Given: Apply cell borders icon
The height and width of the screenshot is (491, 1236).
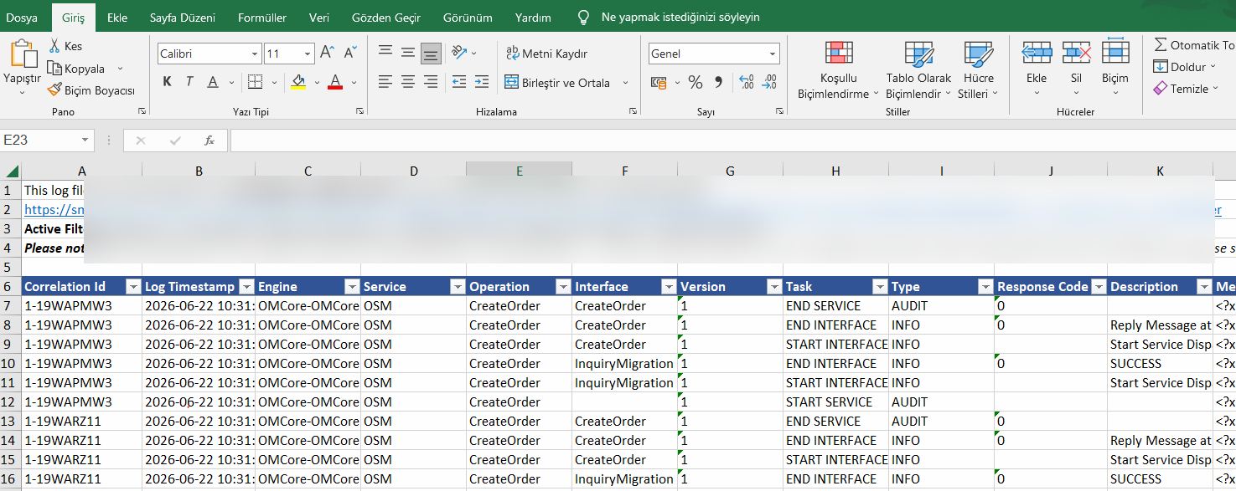Looking at the screenshot, I should pyautogui.click(x=255, y=82).
